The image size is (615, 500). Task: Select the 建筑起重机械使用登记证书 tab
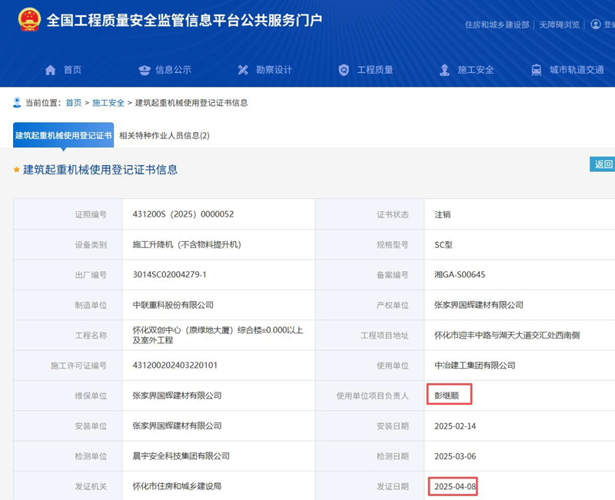coord(64,135)
